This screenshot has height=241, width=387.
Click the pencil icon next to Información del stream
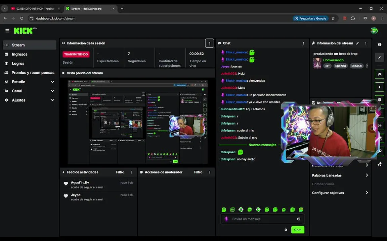pos(357,43)
